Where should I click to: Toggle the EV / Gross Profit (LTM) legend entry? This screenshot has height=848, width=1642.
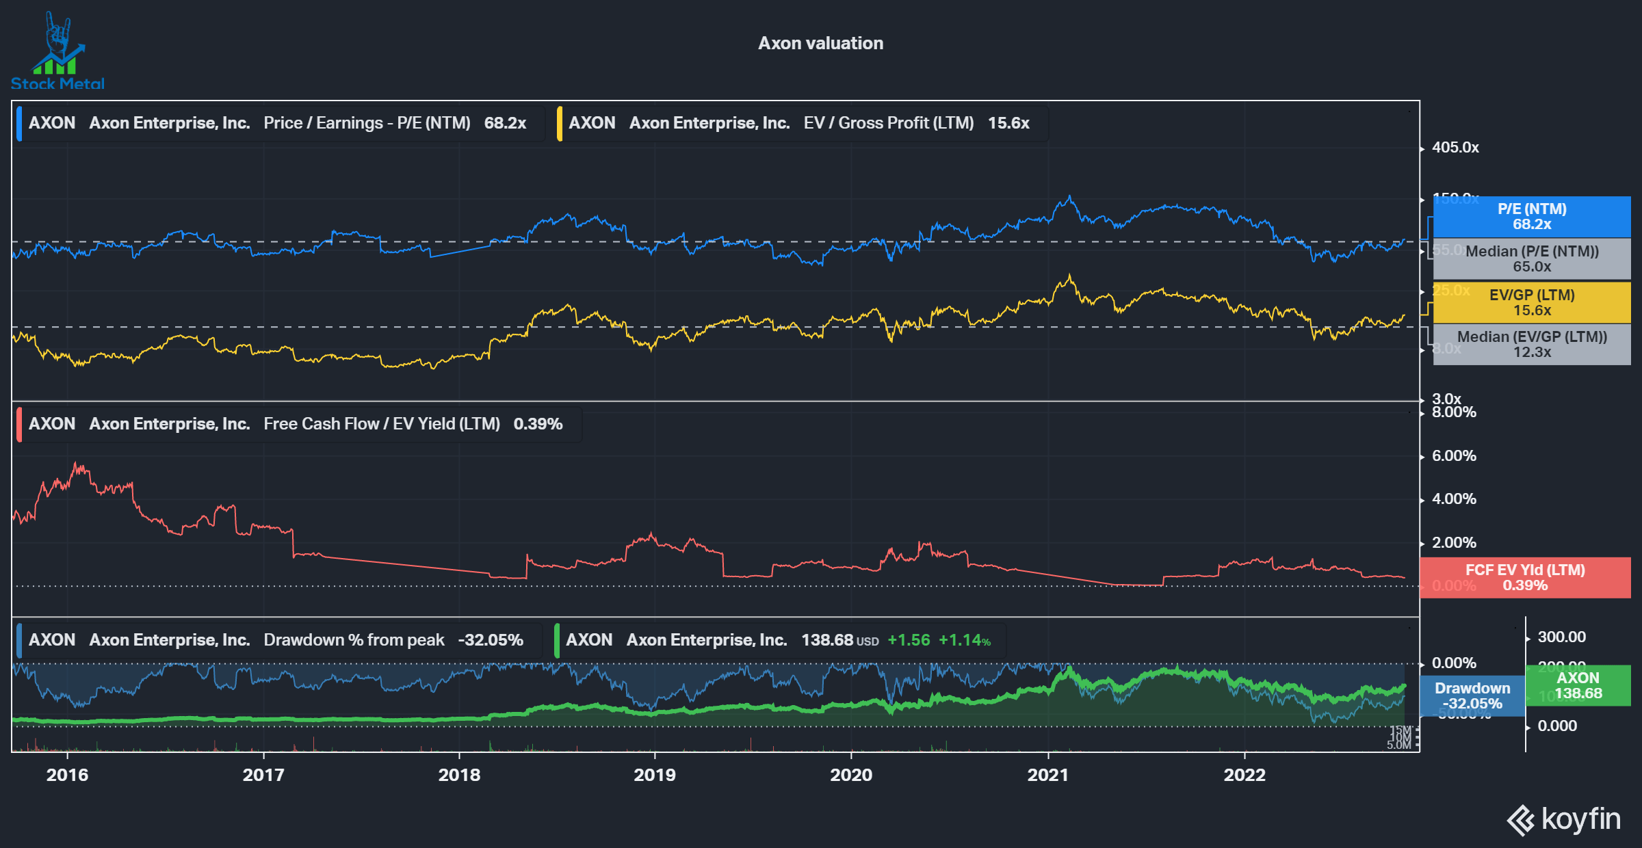800,123
